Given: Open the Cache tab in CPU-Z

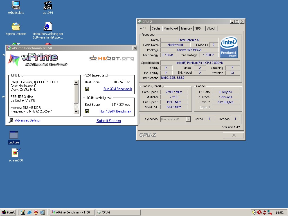Looking at the screenshot, I should pos(156,28).
